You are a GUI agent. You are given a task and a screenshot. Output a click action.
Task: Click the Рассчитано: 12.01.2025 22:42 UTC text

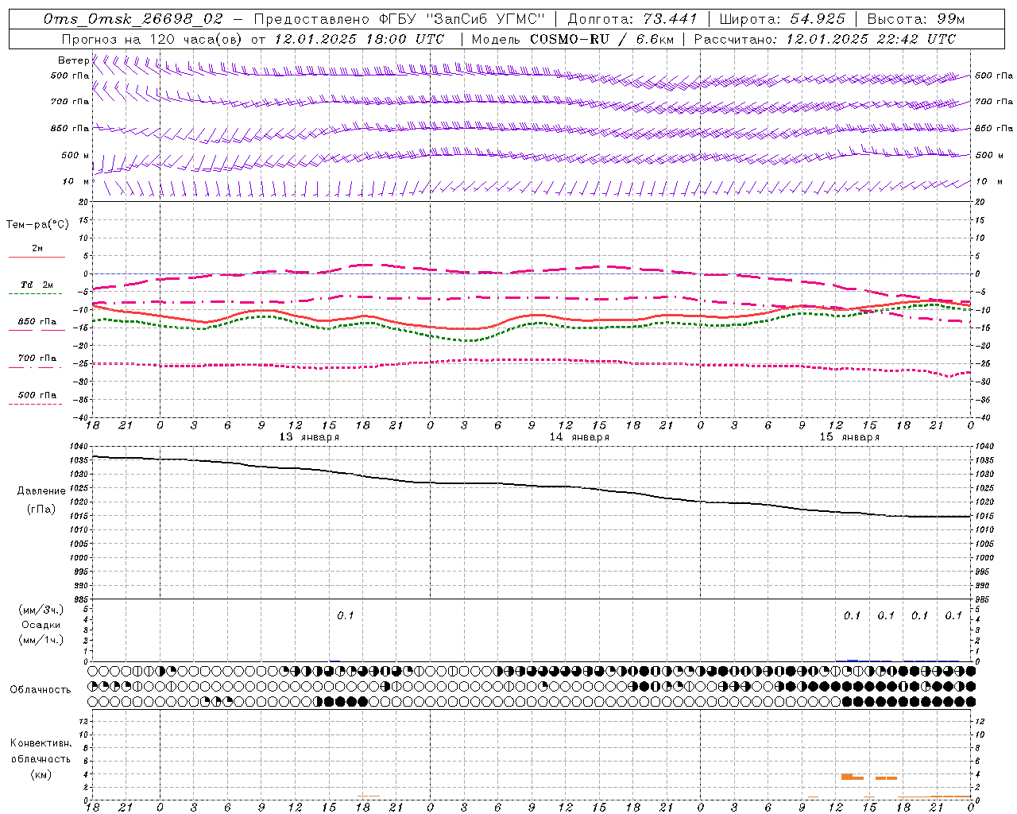pyautogui.click(x=825, y=38)
